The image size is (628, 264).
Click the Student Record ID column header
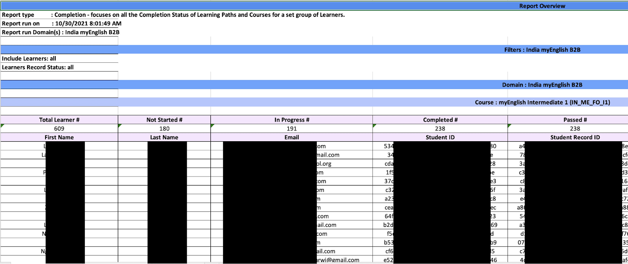pyautogui.click(x=568, y=137)
